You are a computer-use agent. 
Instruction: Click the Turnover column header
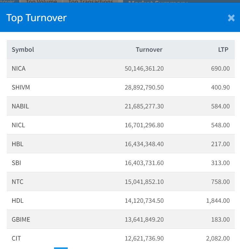(149, 50)
